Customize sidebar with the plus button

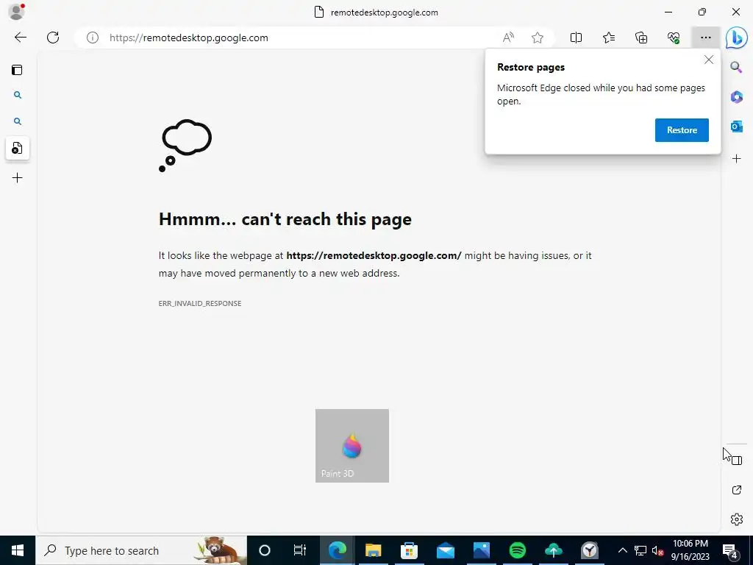(x=736, y=159)
